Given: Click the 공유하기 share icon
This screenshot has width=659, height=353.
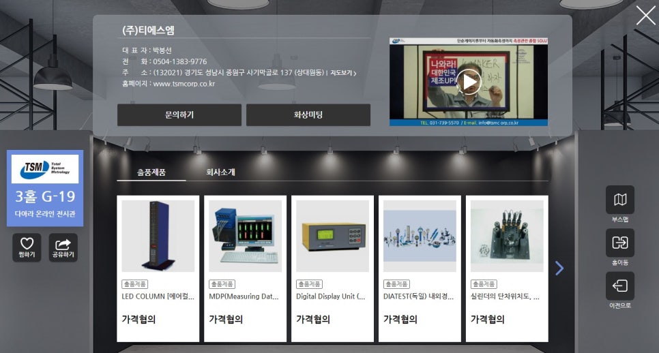Looking at the screenshot, I should pyautogui.click(x=63, y=247).
